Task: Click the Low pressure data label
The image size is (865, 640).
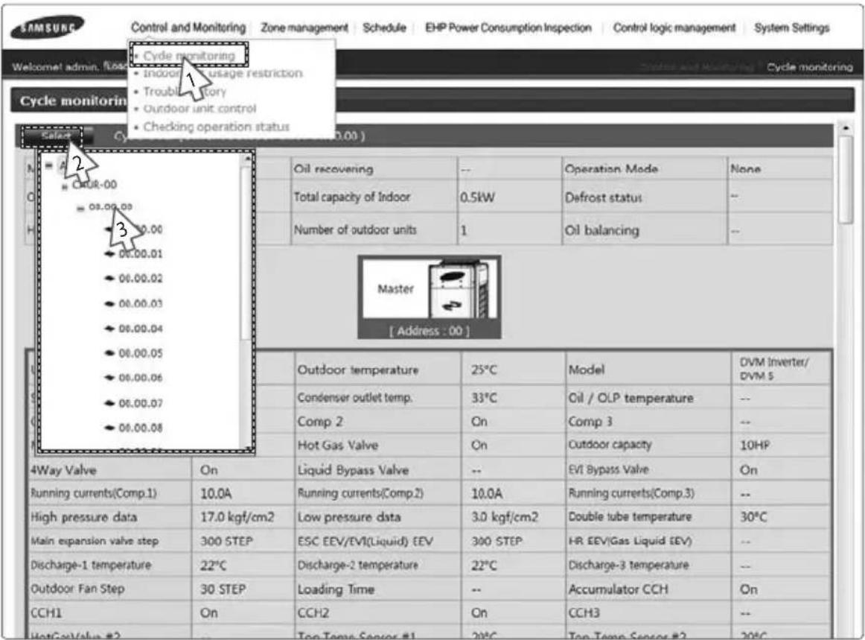Action: point(349,517)
